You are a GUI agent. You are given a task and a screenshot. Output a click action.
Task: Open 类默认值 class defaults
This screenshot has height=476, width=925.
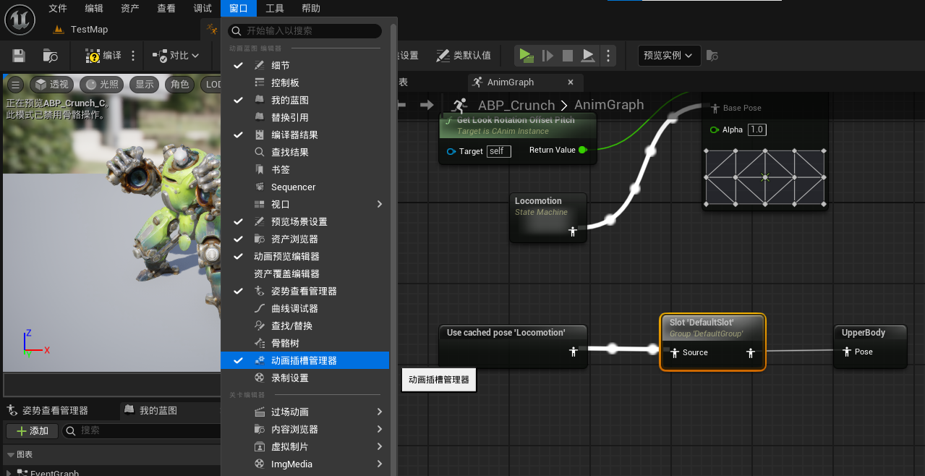click(x=463, y=56)
